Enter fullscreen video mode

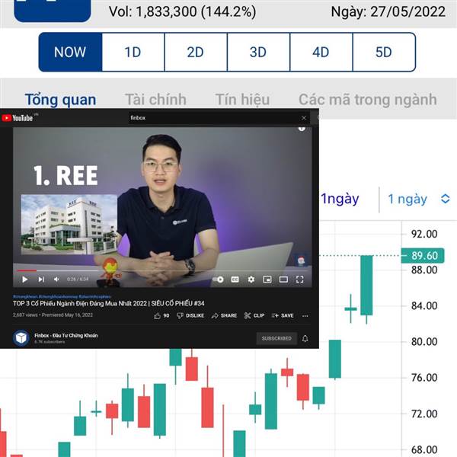(299, 280)
